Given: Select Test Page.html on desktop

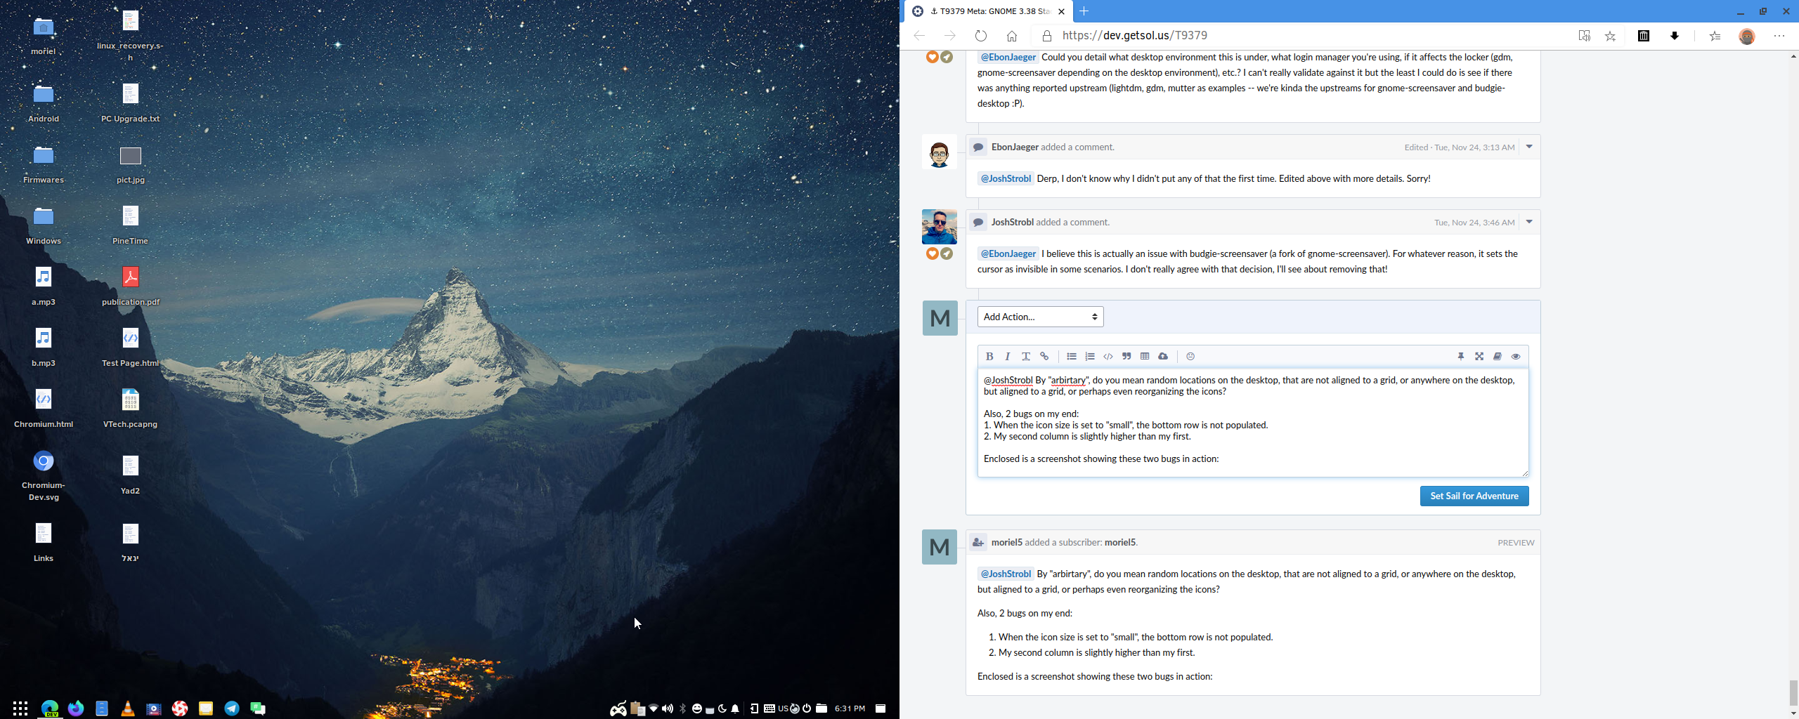Looking at the screenshot, I should (x=131, y=346).
